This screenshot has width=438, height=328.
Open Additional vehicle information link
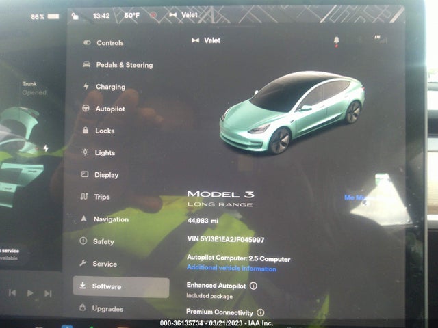231,268
